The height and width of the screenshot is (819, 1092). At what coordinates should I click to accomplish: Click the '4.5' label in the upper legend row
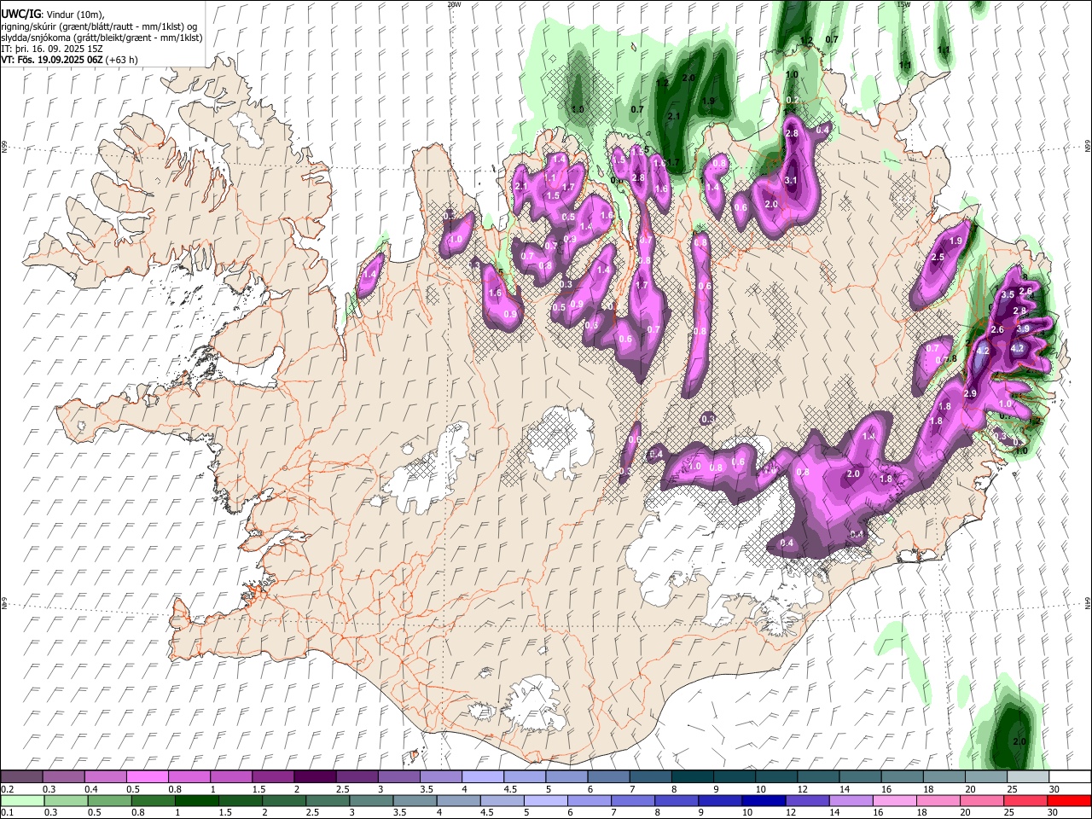click(x=510, y=789)
